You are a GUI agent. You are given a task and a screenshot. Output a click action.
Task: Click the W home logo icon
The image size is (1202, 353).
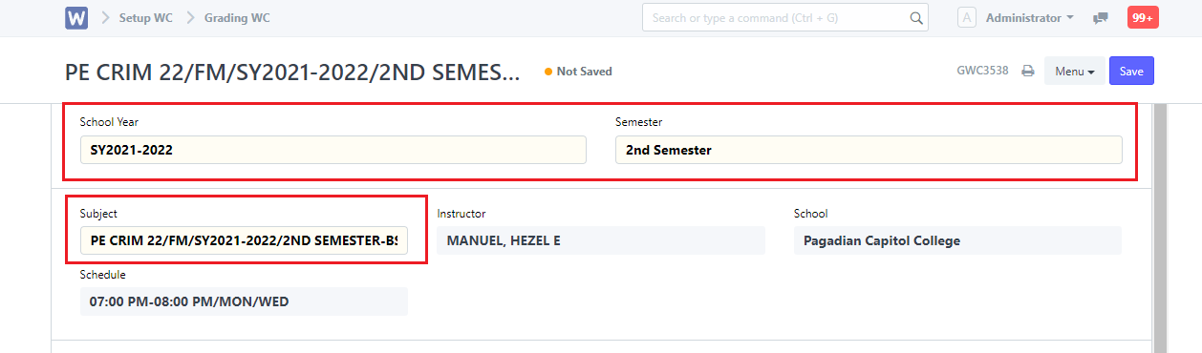(76, 17)
